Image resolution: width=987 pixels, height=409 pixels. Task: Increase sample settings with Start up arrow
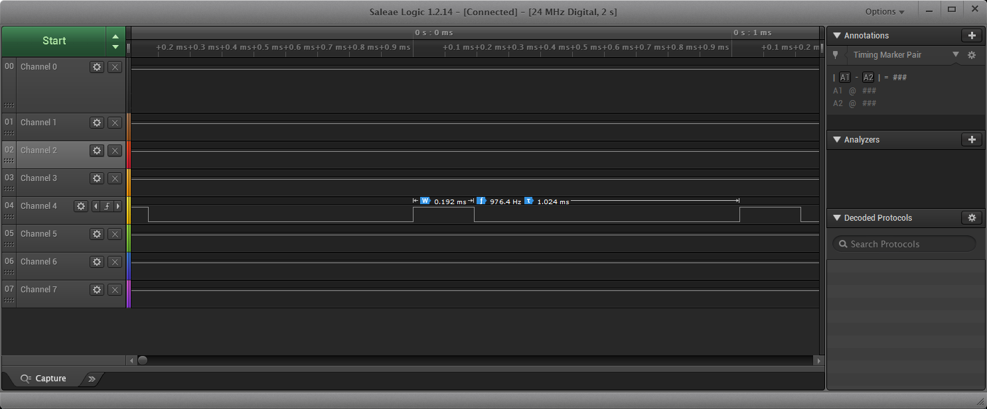coord(115,36)
